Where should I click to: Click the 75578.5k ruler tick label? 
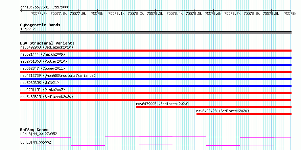[x=194, y=13]
